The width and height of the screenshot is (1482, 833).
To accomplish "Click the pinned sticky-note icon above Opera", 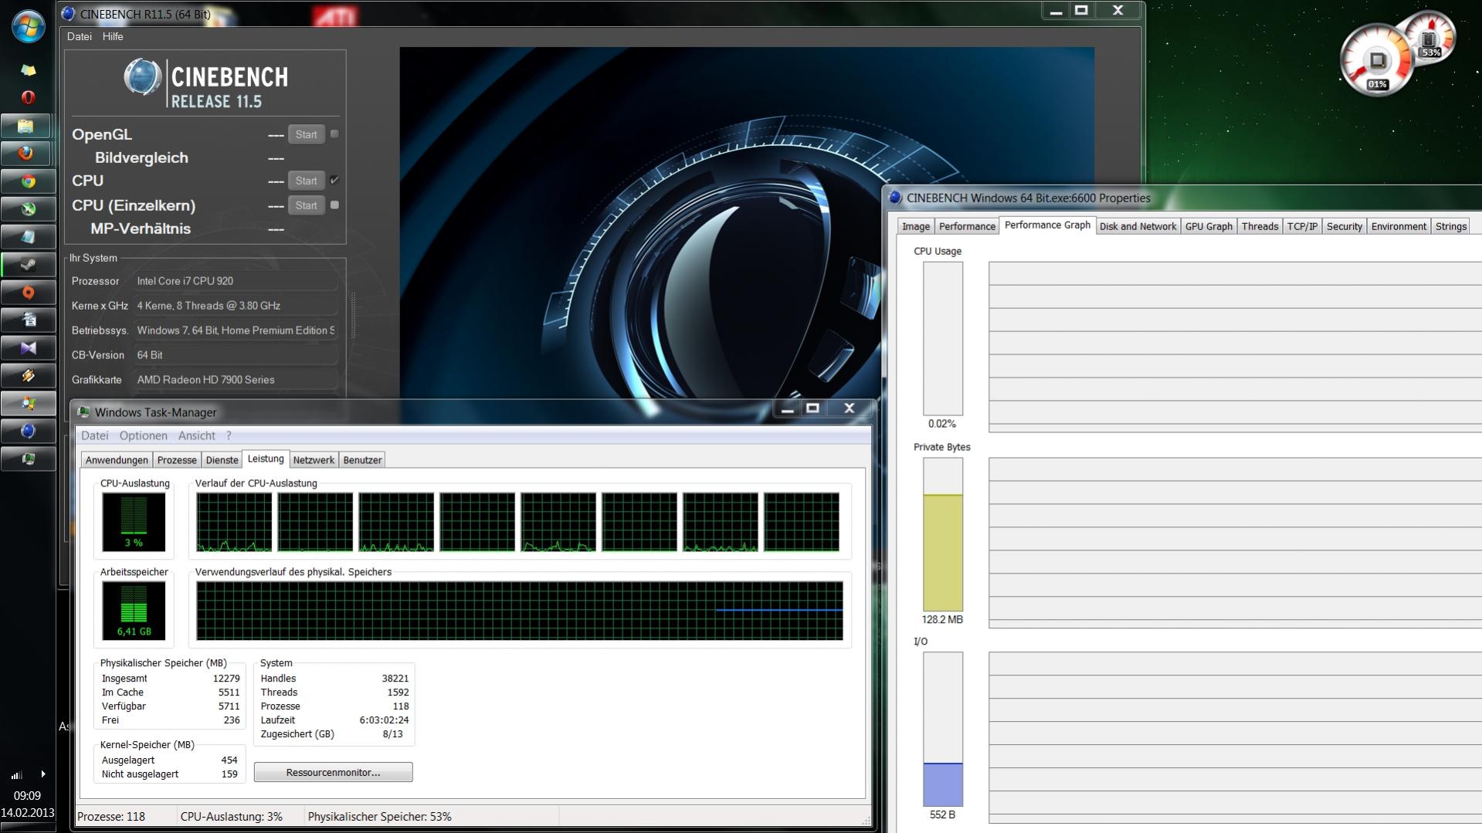I will pyautogui.click(x=28, y=70).
